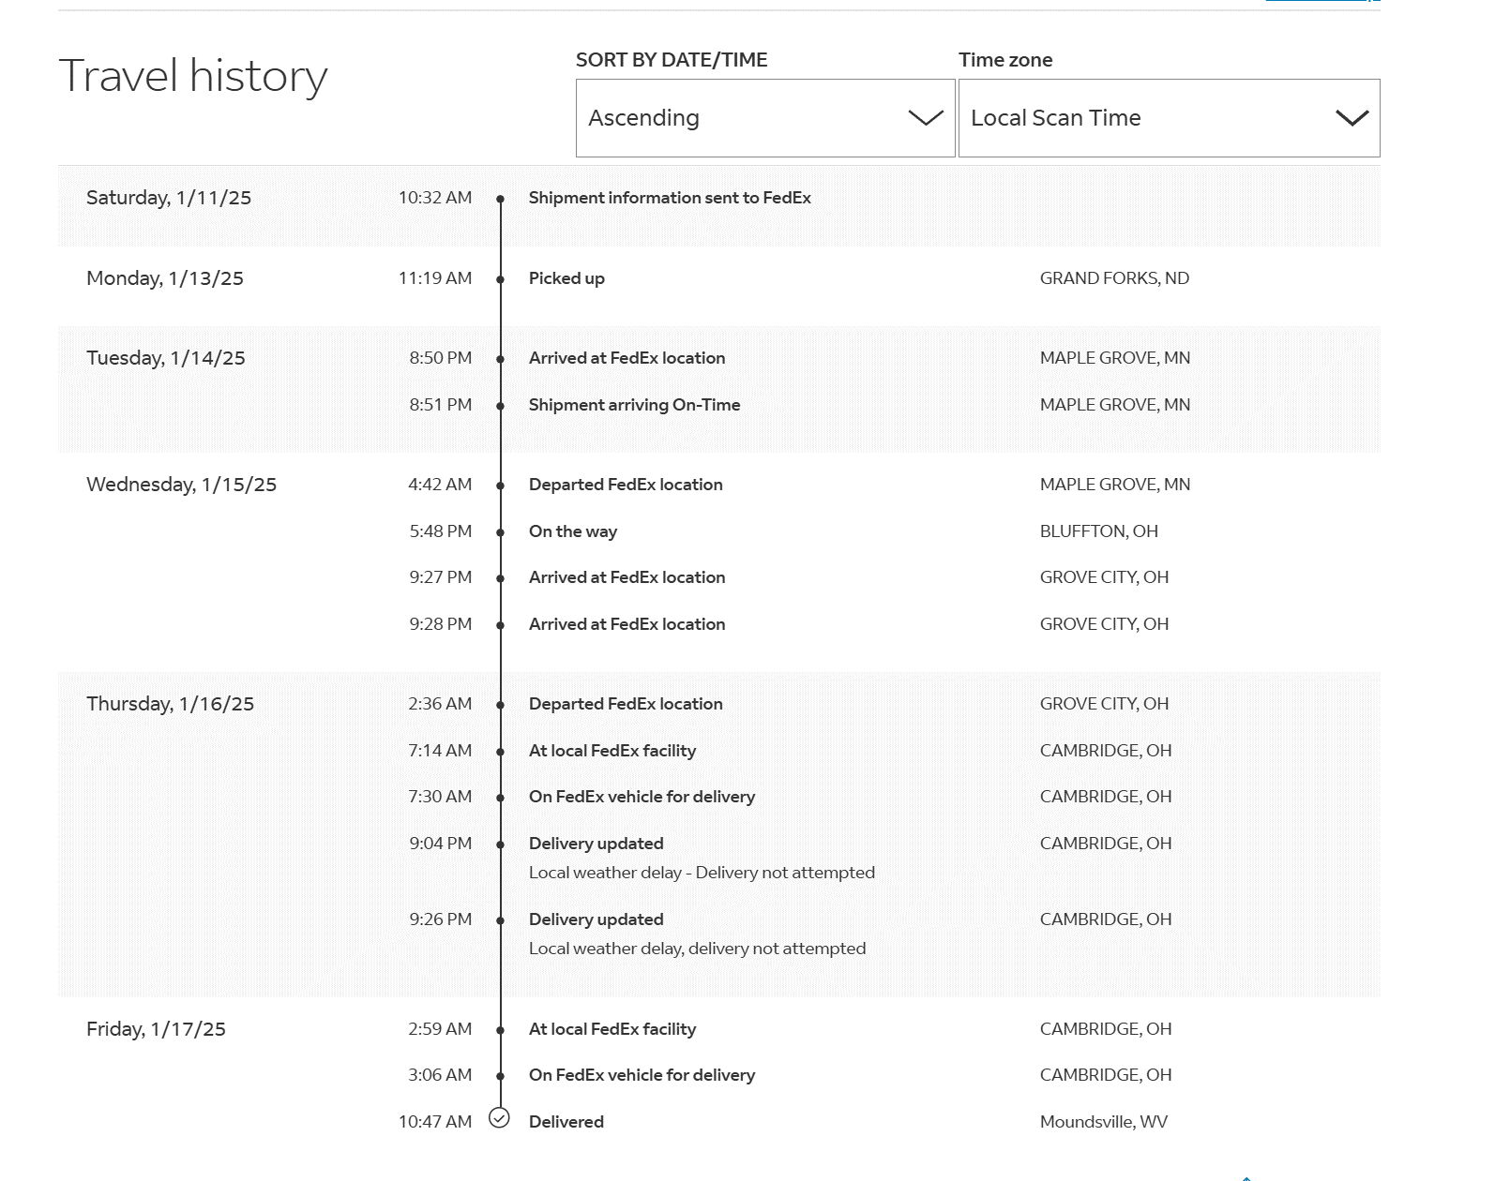Click the 8:51 PM MAPLE GROVE, MN location
The width and height of the screenshot is (1495, 1181).
click(1115, 405)
